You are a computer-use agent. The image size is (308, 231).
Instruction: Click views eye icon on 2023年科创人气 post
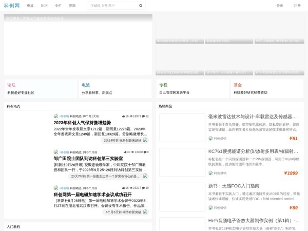pos(132,116)
